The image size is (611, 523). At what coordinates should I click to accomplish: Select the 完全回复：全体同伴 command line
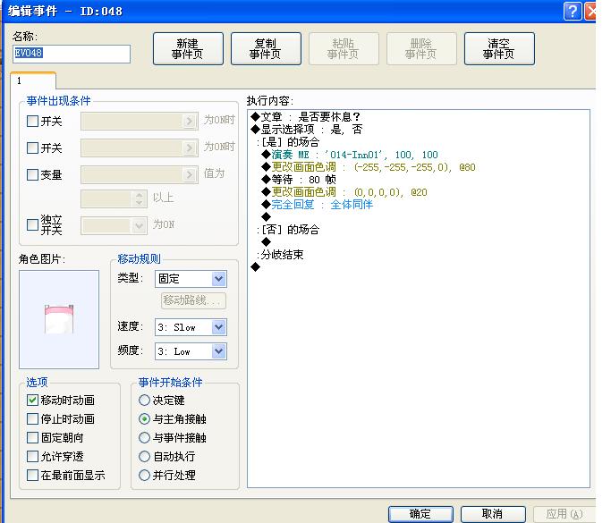point(318,205)
